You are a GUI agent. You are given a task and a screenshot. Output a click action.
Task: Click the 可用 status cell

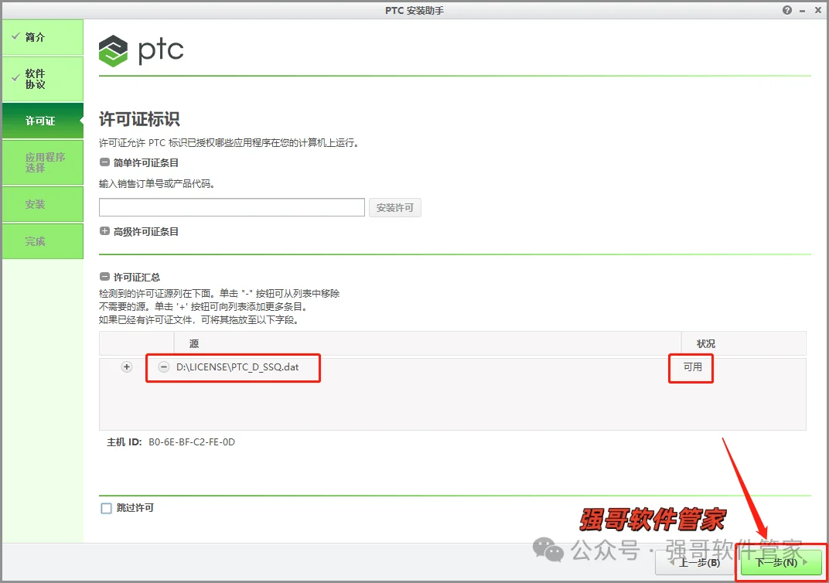pyautogui.click(x=693, y=367)
